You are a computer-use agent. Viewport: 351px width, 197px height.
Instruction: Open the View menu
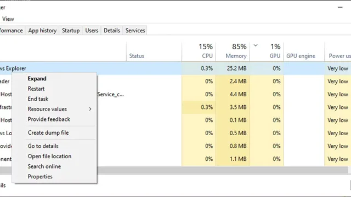point(8,19)
